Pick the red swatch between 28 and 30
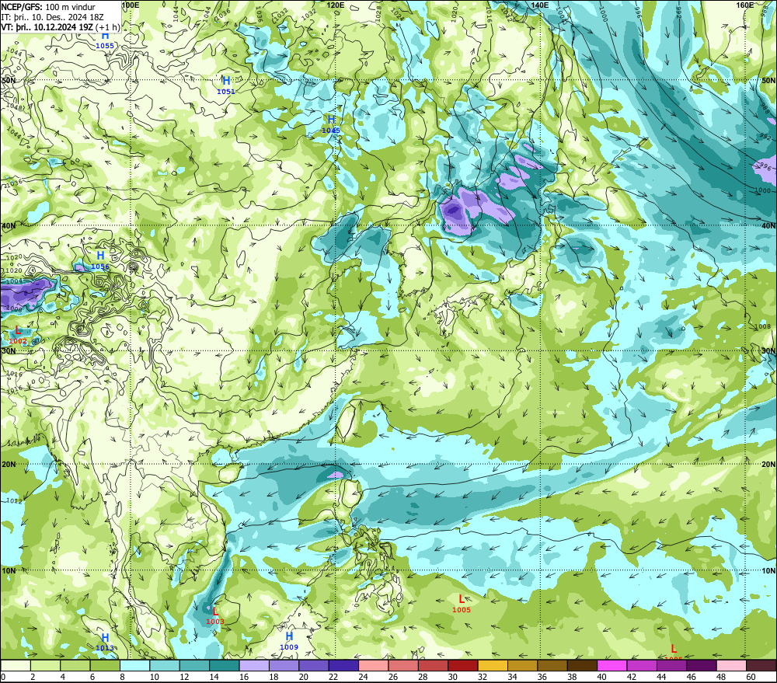The image size is (777, 683). [x=433, y=666]
